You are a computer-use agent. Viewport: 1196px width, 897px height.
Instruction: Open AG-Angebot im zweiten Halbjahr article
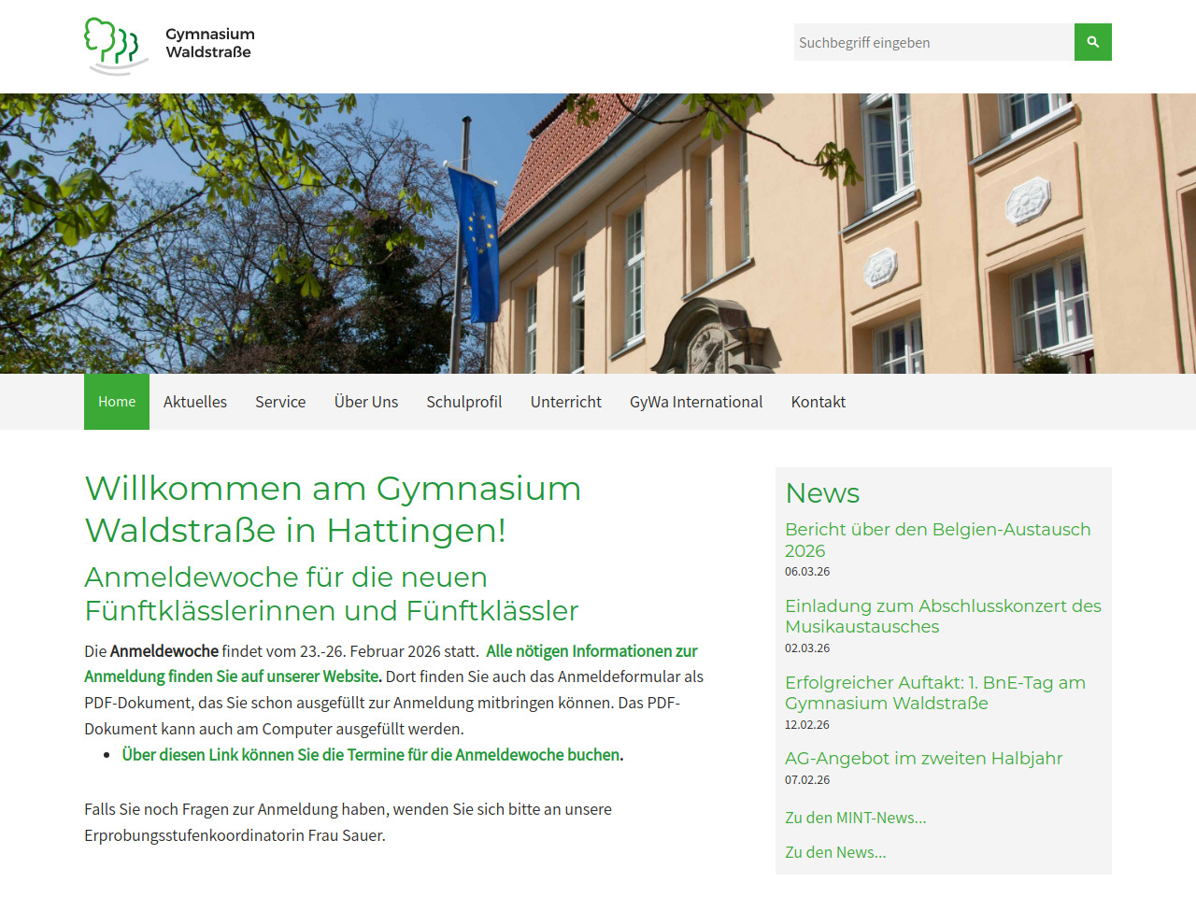click(923, 758)
